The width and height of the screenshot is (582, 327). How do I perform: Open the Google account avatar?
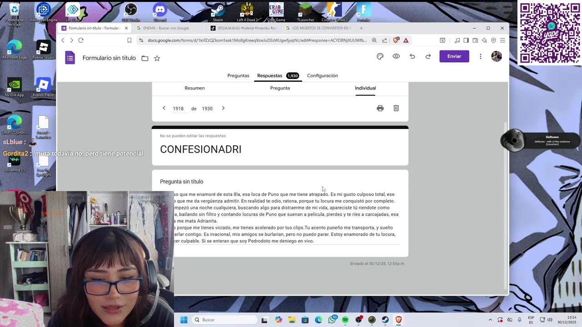click(x=497, y=56)
